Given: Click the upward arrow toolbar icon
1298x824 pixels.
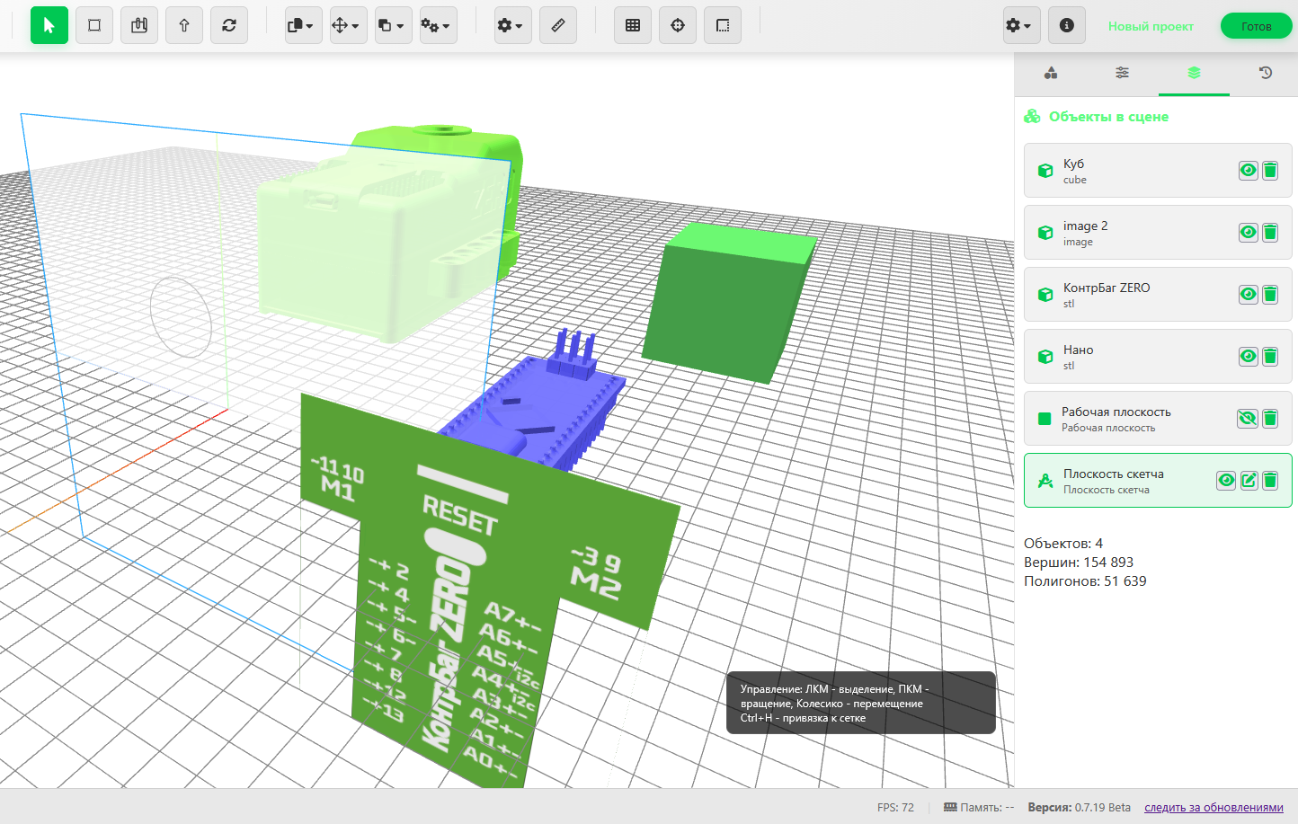Looking at the screenshot, I should [x=184, y=25].
